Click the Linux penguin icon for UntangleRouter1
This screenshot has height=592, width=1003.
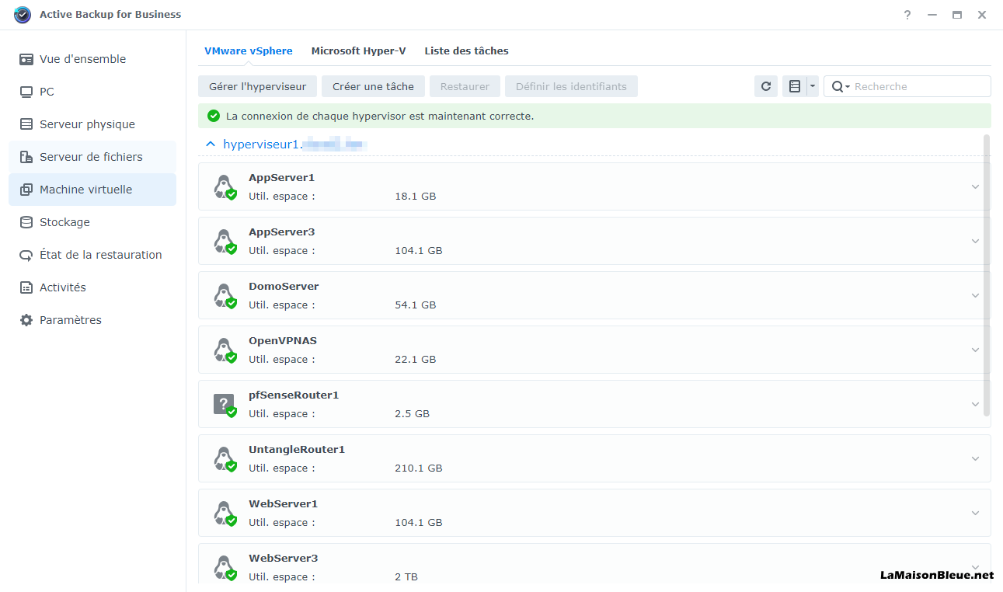(x=224, y=458)
